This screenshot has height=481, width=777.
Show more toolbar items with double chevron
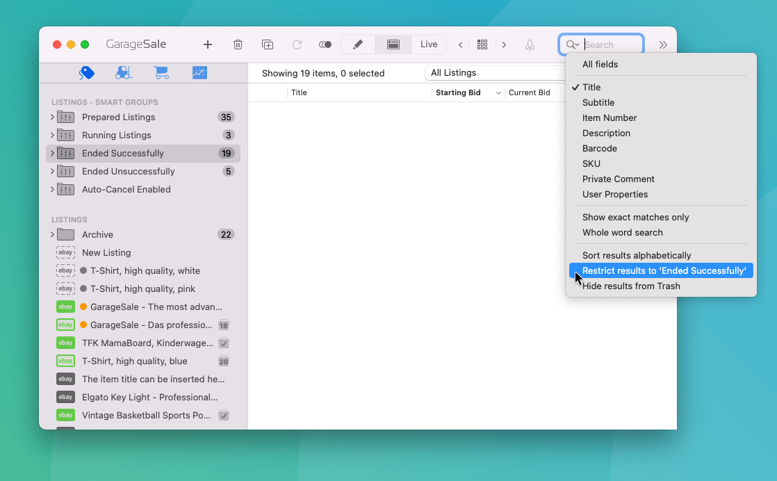(663, 44)
